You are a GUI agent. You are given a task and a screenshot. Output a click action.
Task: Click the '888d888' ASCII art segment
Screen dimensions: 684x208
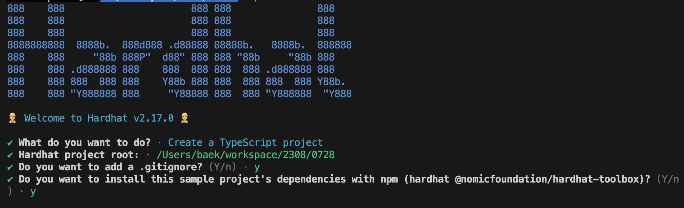coord(142,45)
